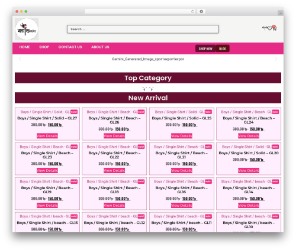The width and height of the screenshot is (296, 250).
Task: Open product title beach – GL14
Action: click(x=249, y=190)
